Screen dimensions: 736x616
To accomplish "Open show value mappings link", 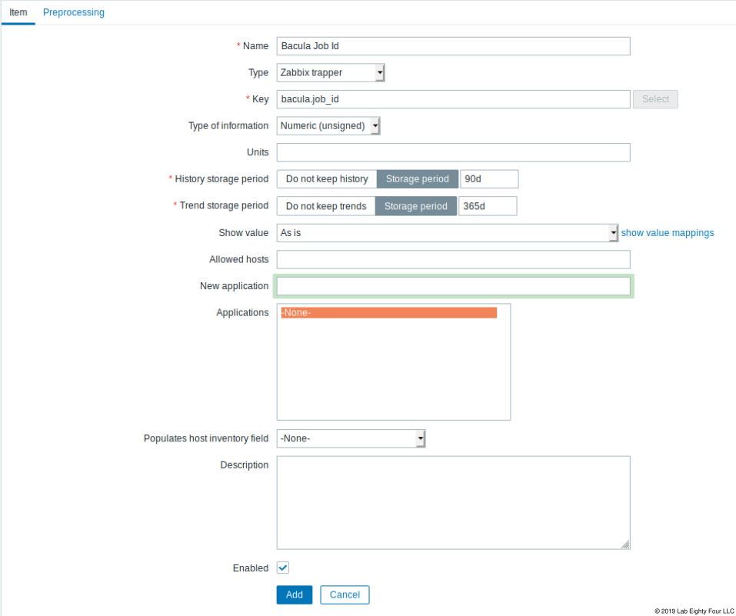I will 667,233.
